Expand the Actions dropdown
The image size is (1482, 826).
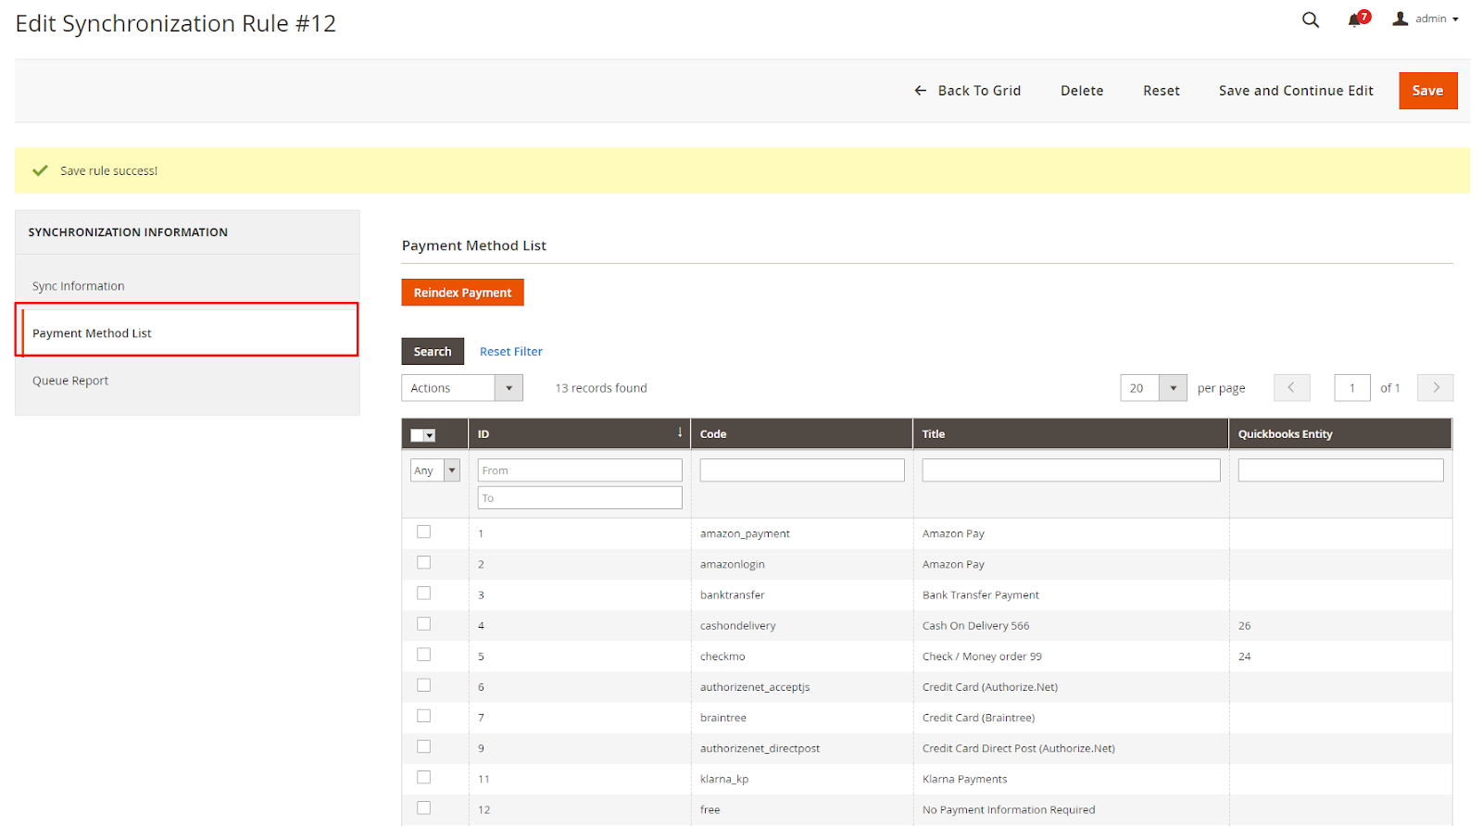tap(461, 388)
